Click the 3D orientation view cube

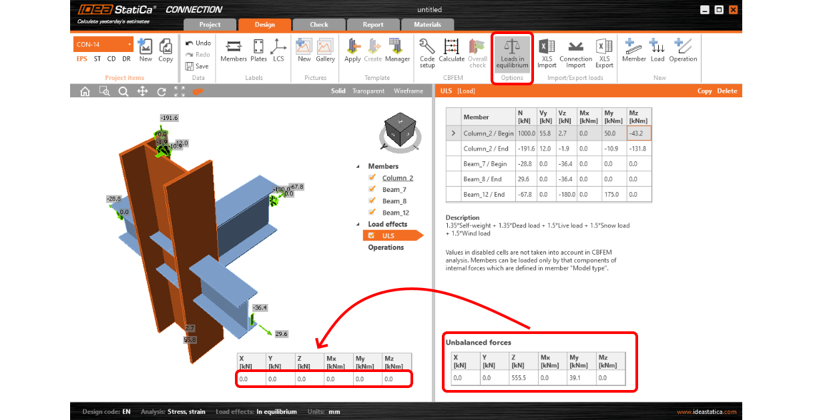400,131
